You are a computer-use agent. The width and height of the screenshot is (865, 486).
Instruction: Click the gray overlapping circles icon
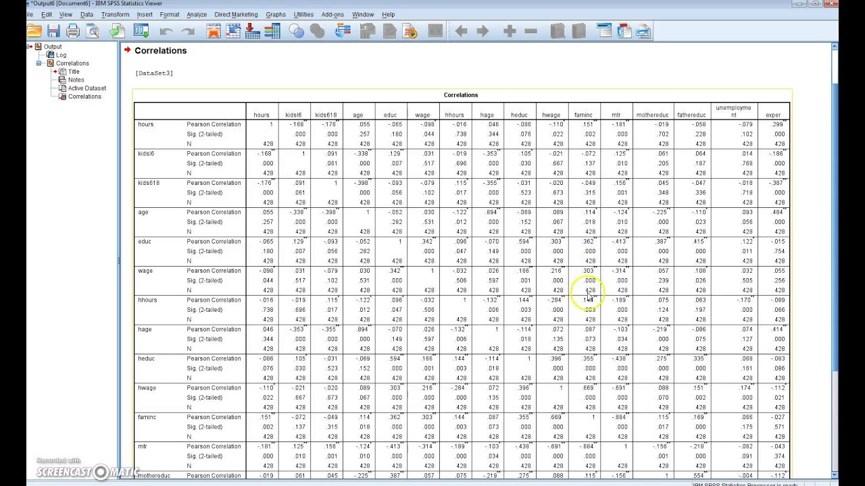(x=317, y=30)
